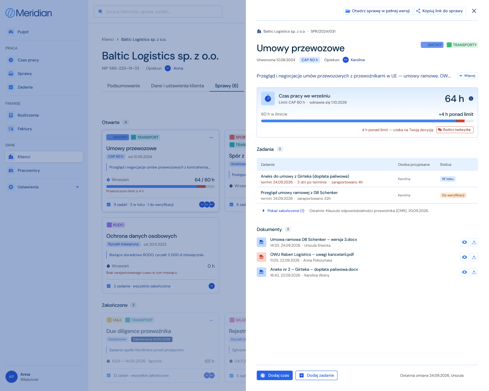Click the stopwatch icon in Czas pracy card

coord(268,99)
